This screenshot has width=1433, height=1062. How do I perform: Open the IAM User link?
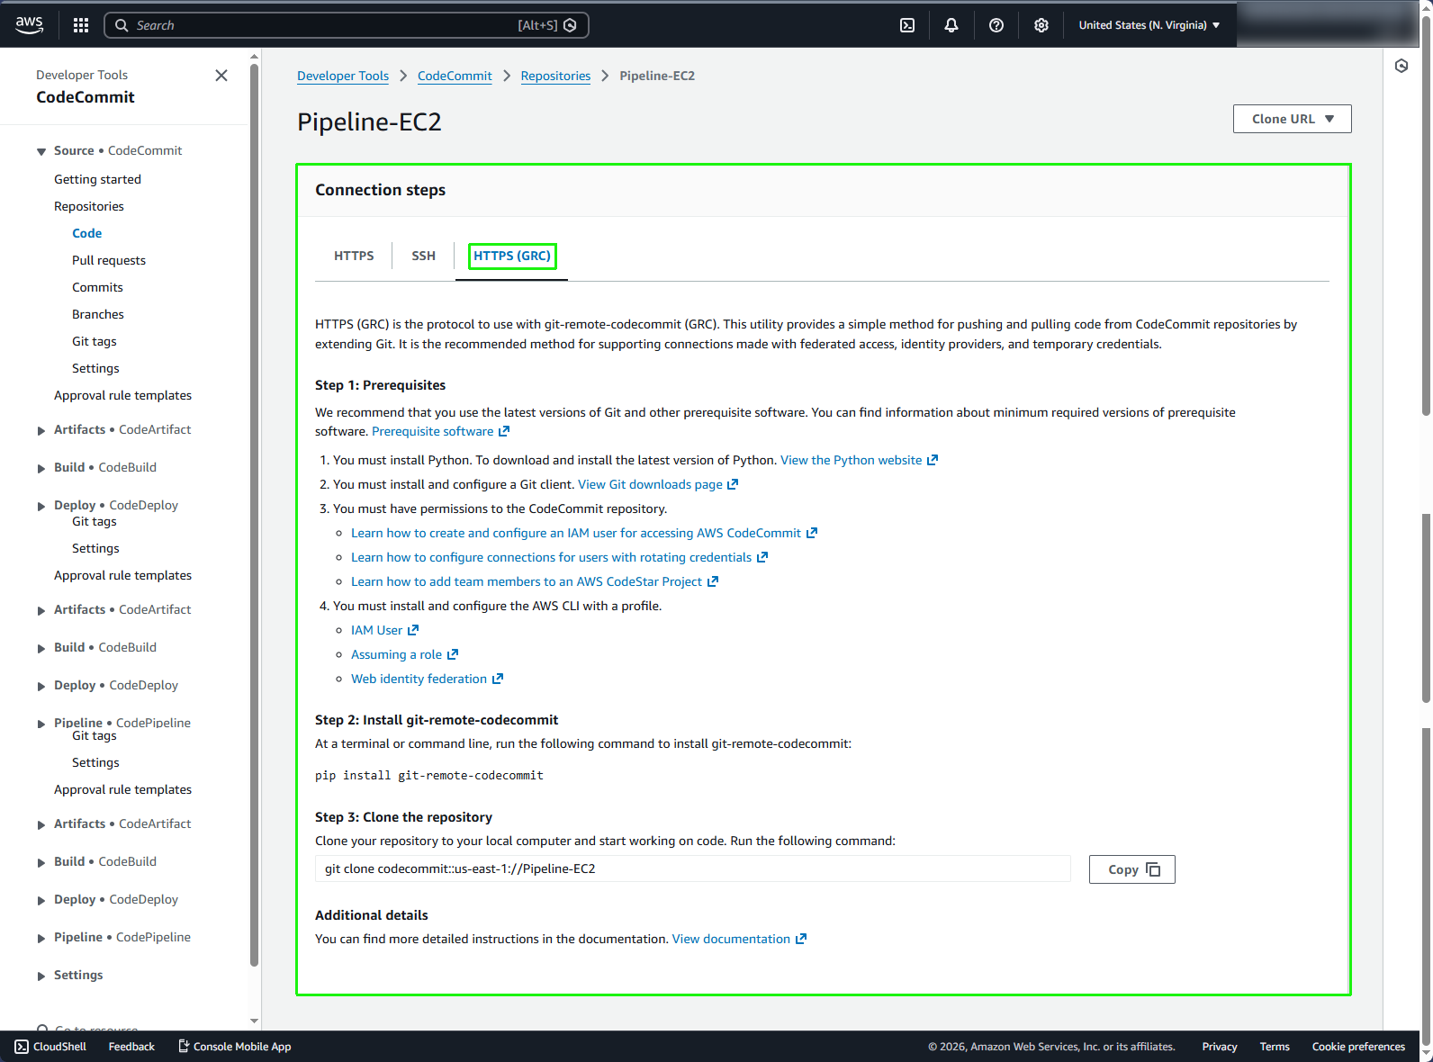384,630
